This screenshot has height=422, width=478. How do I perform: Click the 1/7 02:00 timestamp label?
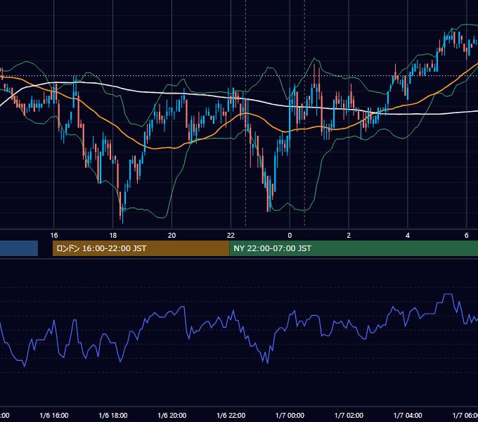tap(349, 416)
